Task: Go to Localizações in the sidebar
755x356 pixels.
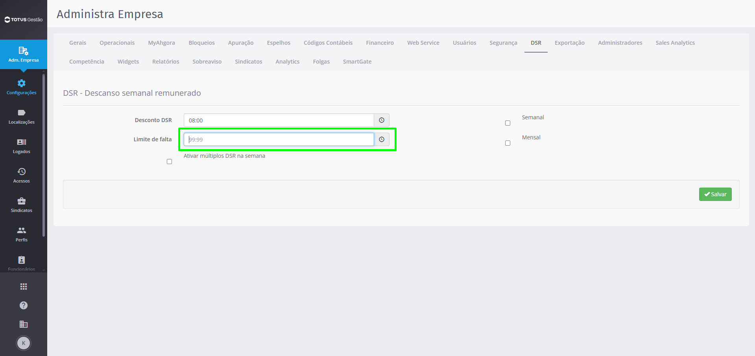Action: point(22,117)
